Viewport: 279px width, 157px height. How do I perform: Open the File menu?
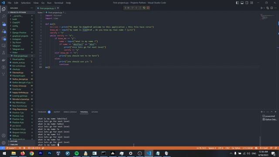tap(10, 3)
